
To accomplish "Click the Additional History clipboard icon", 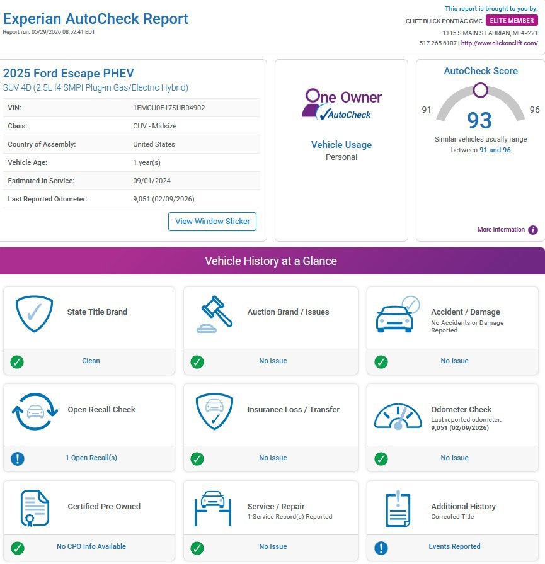I will [398, 509].
